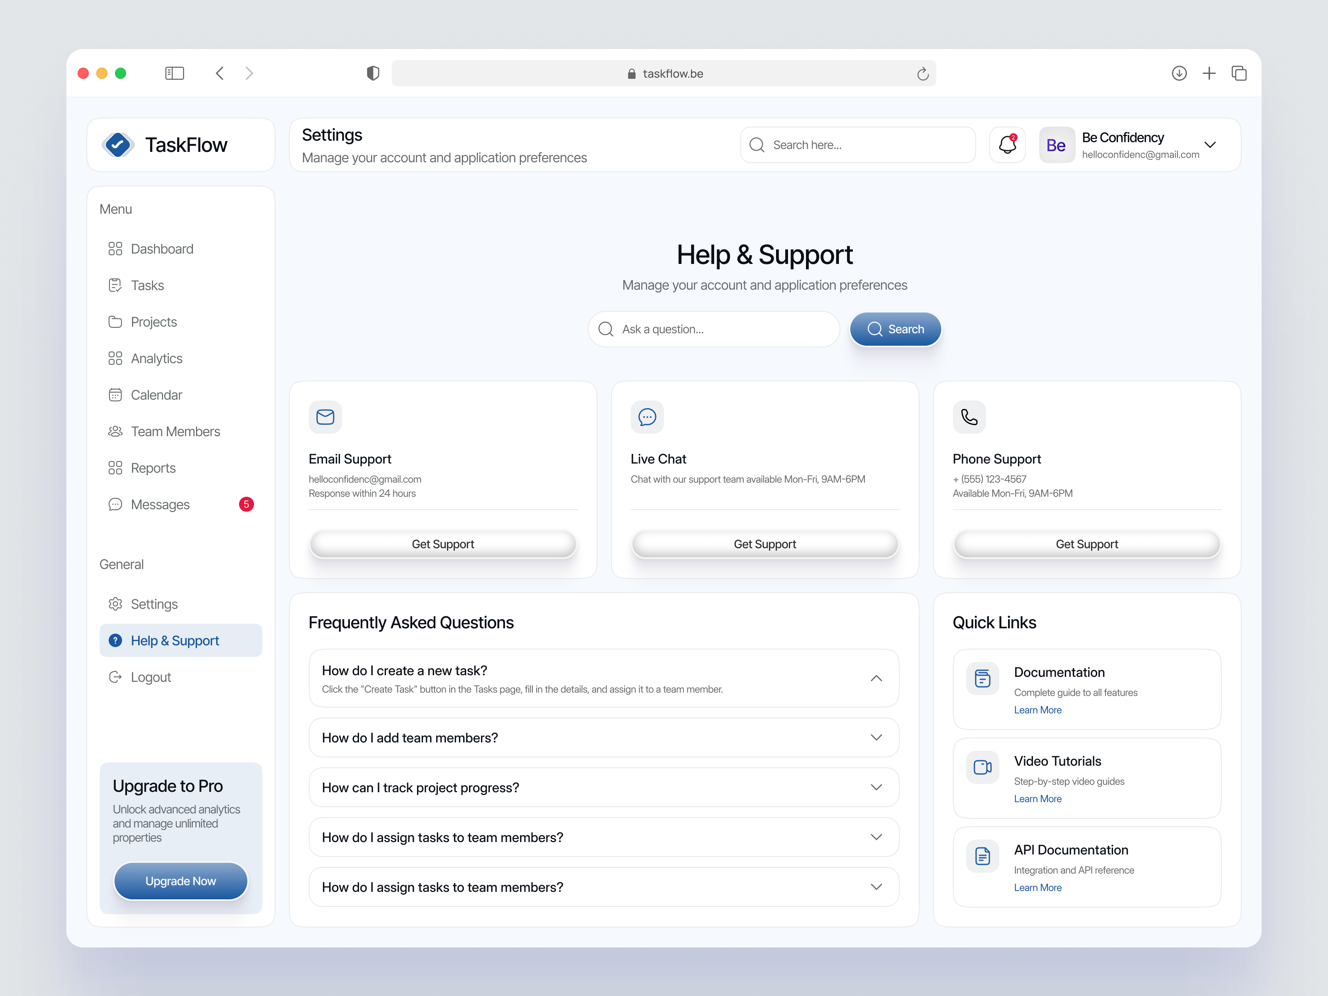Expand 'How do I add team members?'
This screenshot has height=996, width=1328.
pos(876,737)
